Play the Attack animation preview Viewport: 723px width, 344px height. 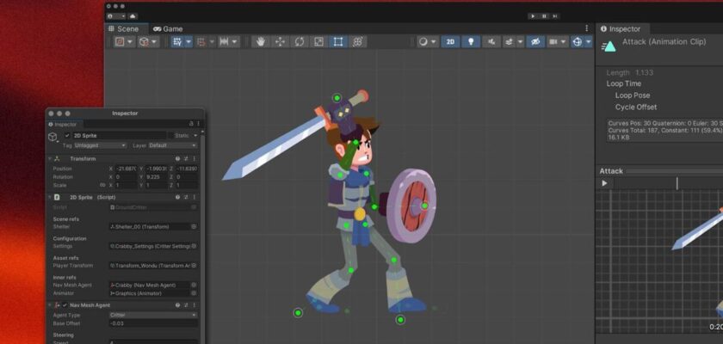click(604, 183)
